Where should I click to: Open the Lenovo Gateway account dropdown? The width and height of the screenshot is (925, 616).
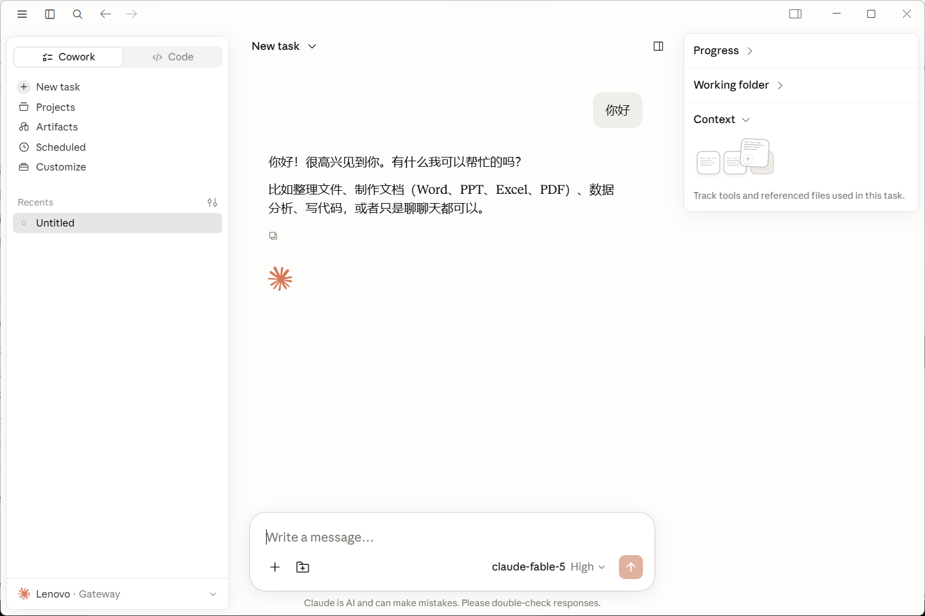(118, 594)
